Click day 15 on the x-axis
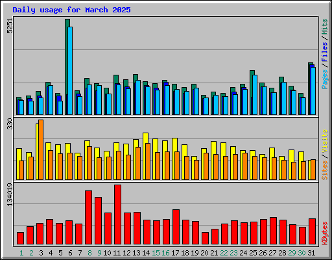Viewport: 332px width, 260px height. coord(156,253)
